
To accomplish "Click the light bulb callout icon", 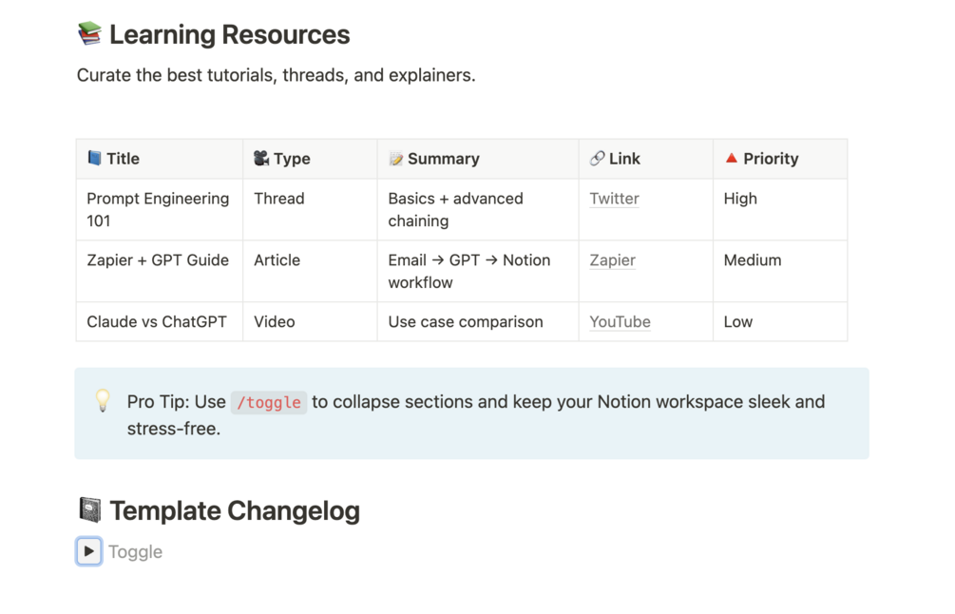I will pos(104,401).
